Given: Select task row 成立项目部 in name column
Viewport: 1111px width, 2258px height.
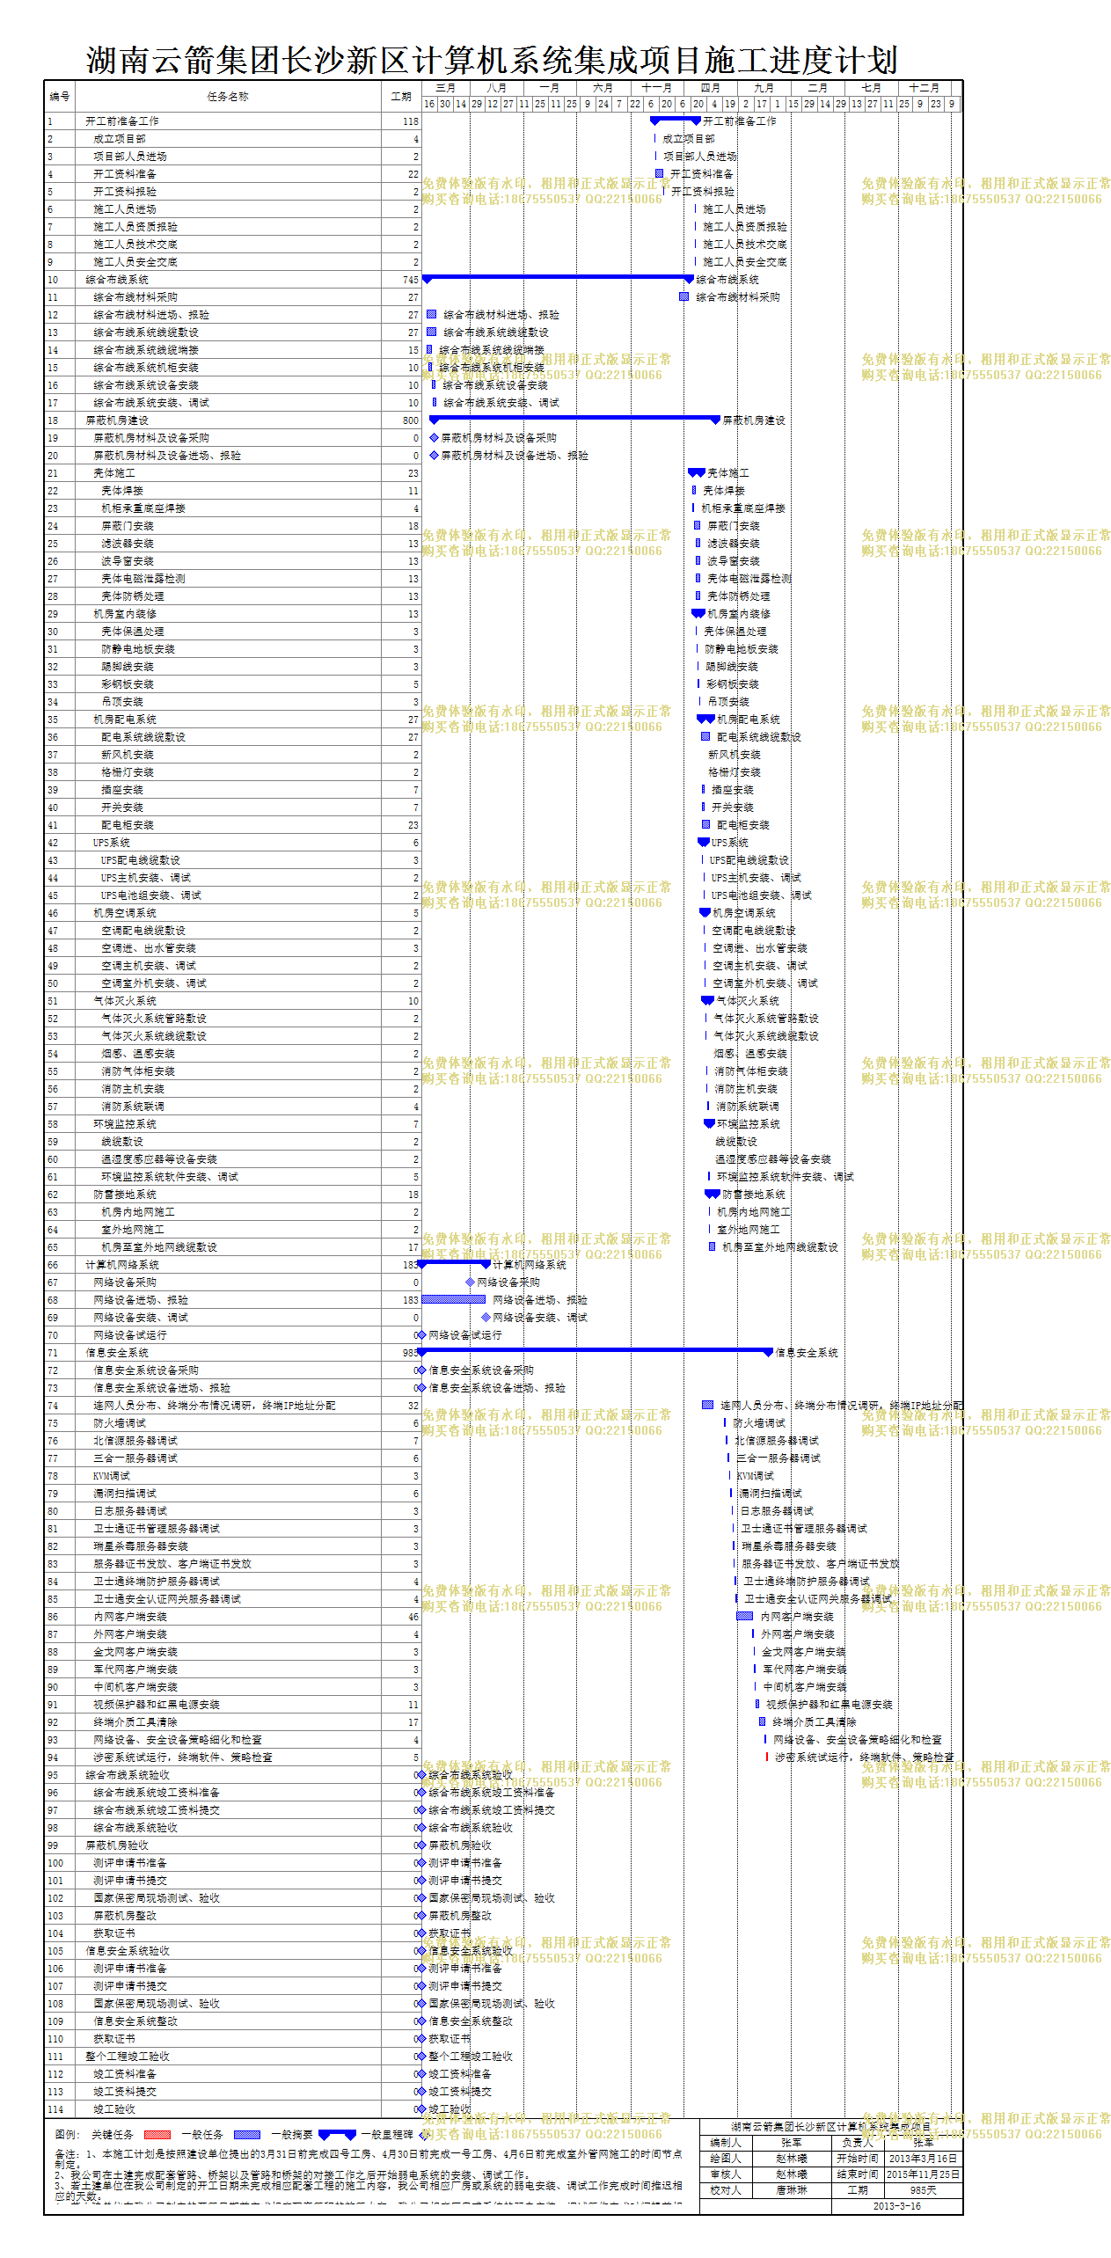Looking at the screenshot, I should tap(227, 139).
